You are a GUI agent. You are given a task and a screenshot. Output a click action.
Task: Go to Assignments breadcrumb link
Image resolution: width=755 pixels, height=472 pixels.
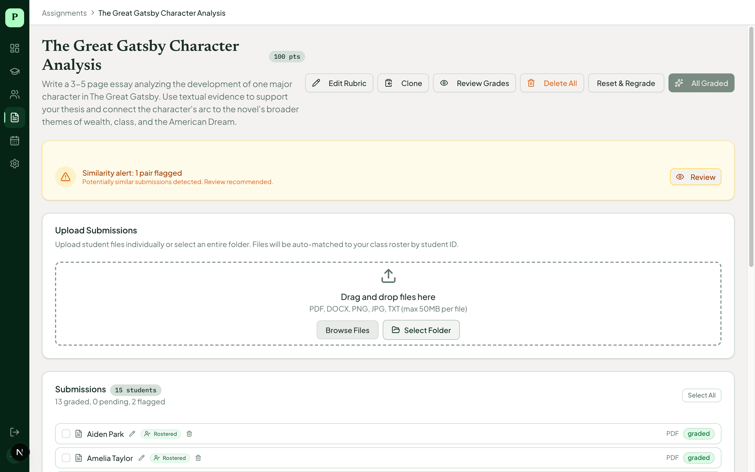point(64,13)
